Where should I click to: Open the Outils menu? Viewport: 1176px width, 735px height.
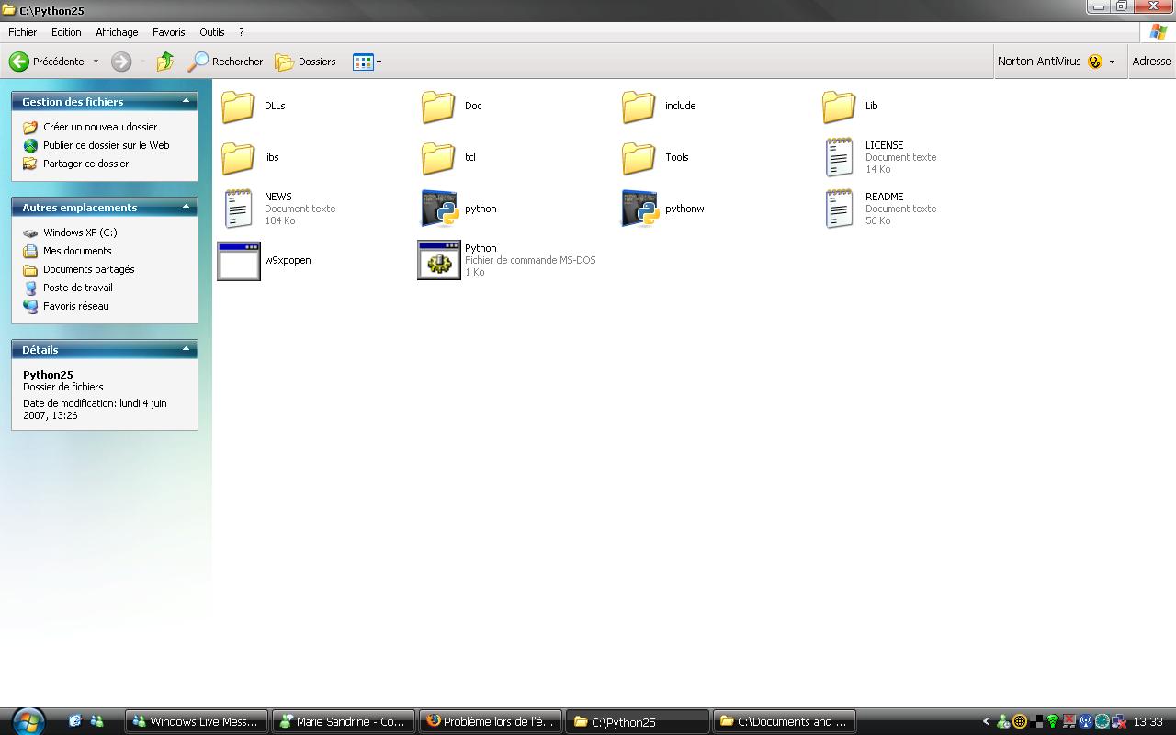coord(211,32)
